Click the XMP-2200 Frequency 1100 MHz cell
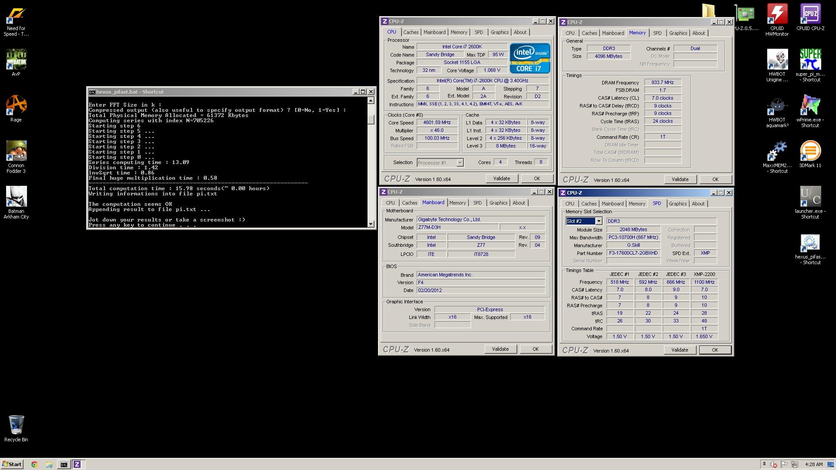This screenshot has width=836, height=470. [704, 282]
